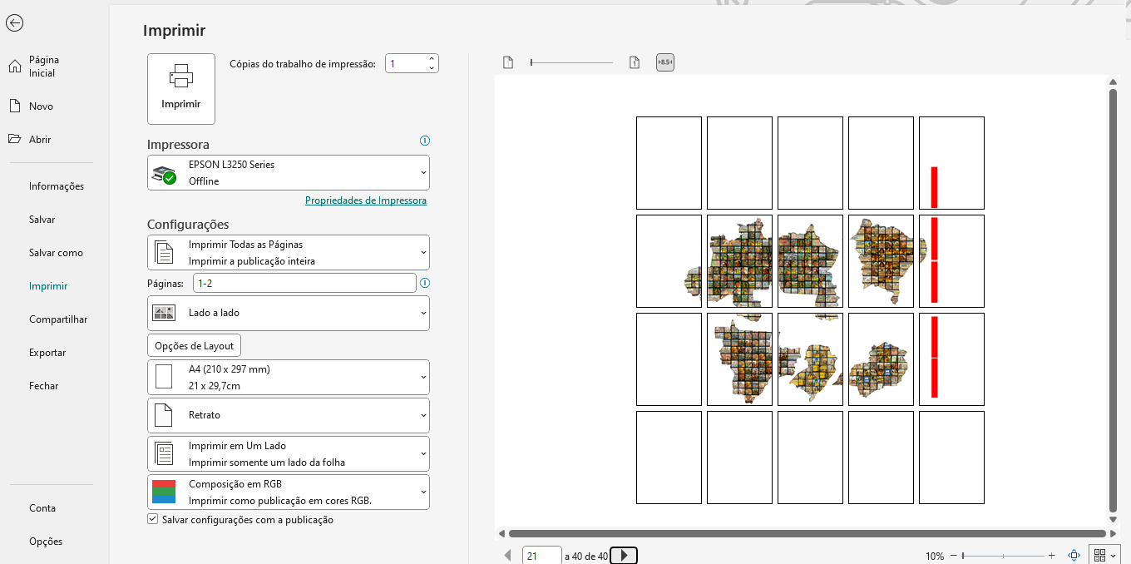Click the 'Páginas:' label
1131x564 pixels.
pyautogui.click(x=165, y=283)
